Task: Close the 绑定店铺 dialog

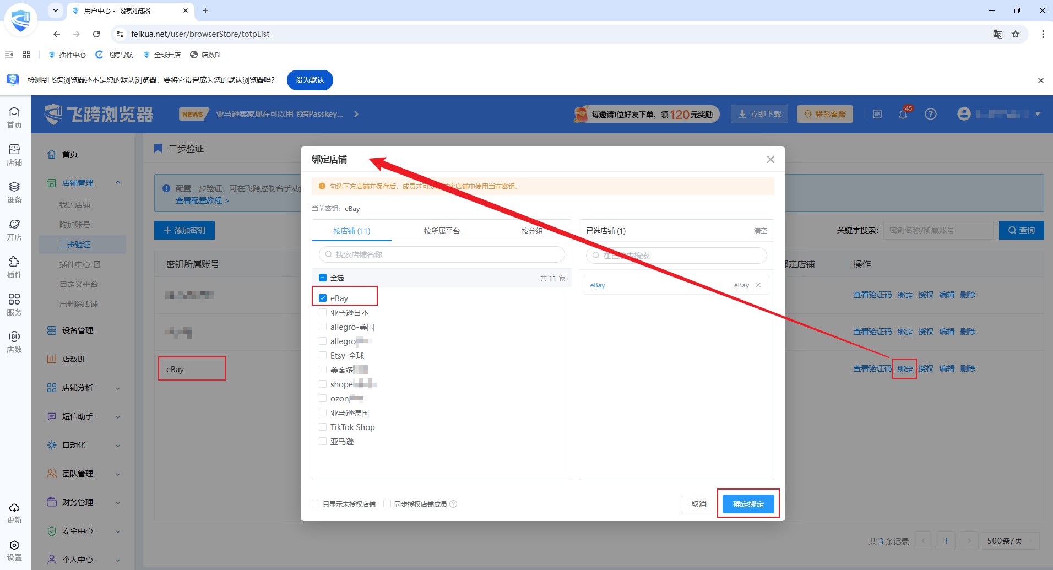Action: pyautogui.click(x=770, y=159)
